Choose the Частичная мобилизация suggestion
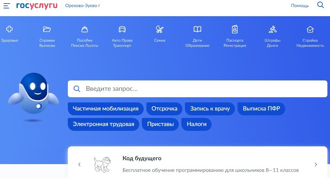The image size is (330, 178). 106,109
